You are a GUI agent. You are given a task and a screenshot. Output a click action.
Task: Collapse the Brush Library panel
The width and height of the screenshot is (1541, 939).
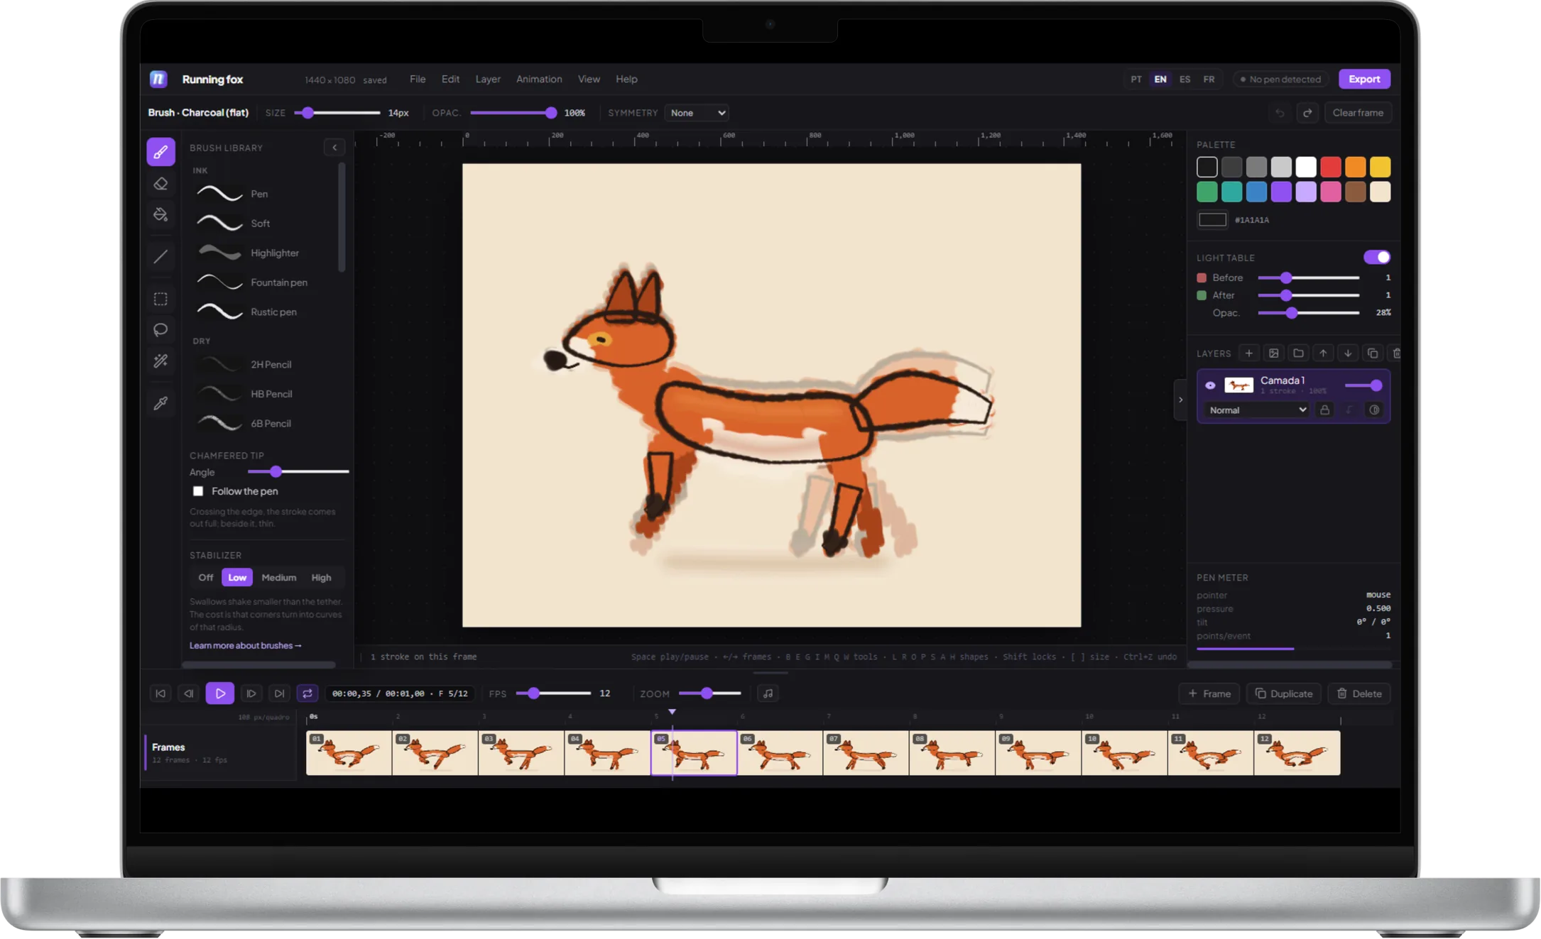click(x=334, y=148)
